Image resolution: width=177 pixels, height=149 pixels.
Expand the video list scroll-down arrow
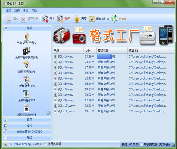(x=48, y=113)
